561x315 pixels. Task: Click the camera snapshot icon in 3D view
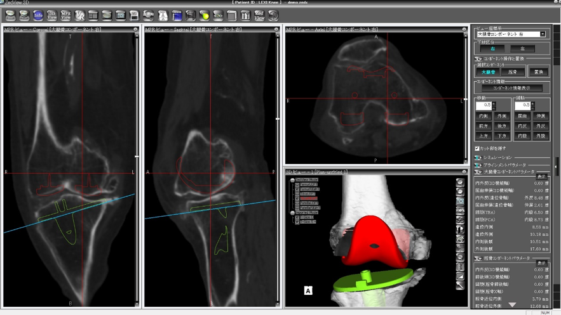(x=460, y=201)
